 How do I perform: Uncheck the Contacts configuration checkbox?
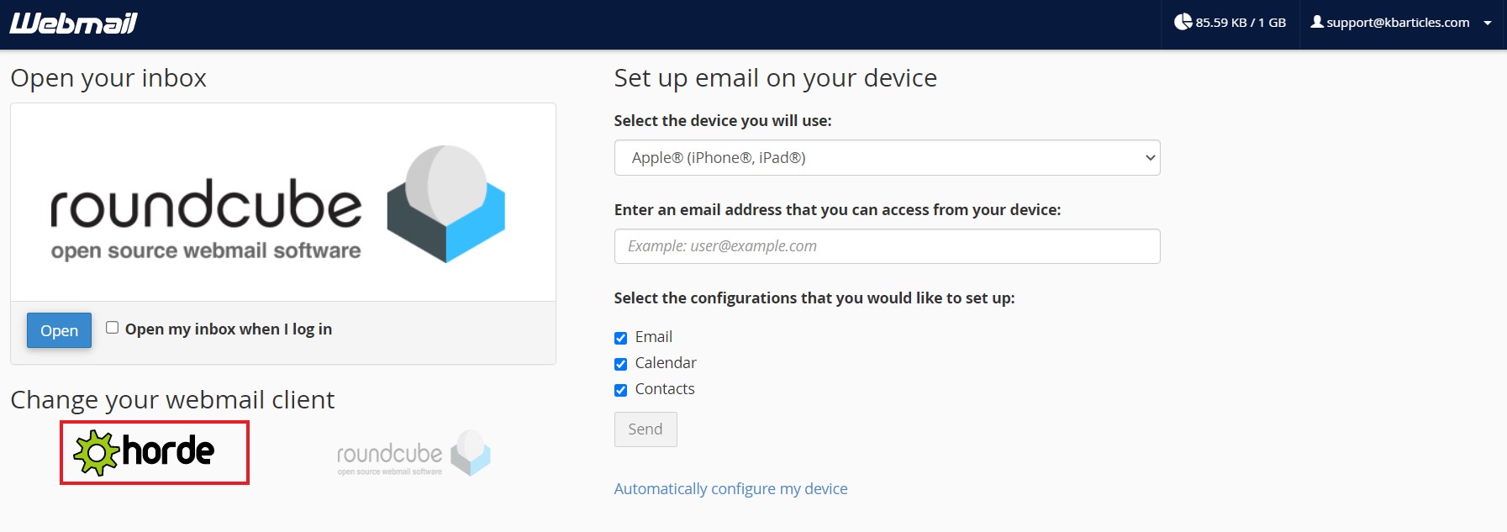(x=620, y=390)
